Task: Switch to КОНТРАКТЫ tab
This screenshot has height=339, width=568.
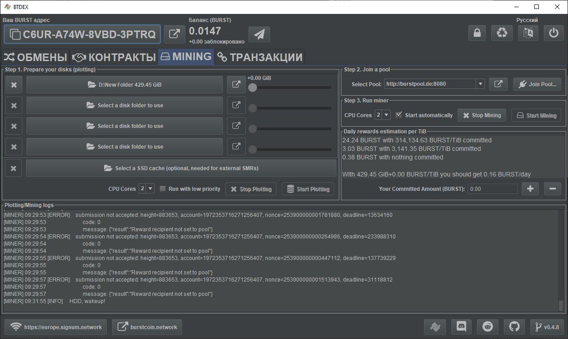Action: point(114,57)
